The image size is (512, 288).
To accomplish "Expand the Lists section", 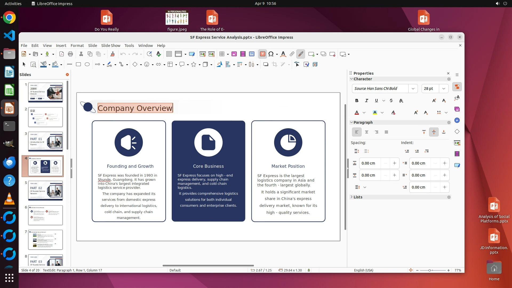I will pyautogui.click(x=358, y=197).
